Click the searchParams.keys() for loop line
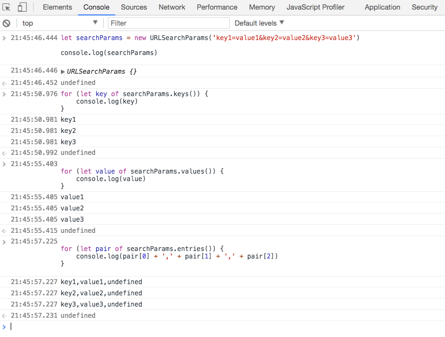This screenshot has width=445, height=337. point(135,94)
